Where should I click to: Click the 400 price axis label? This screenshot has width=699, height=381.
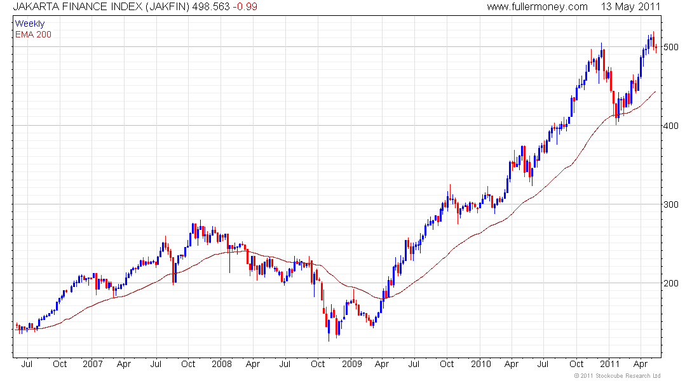point(671,126)
